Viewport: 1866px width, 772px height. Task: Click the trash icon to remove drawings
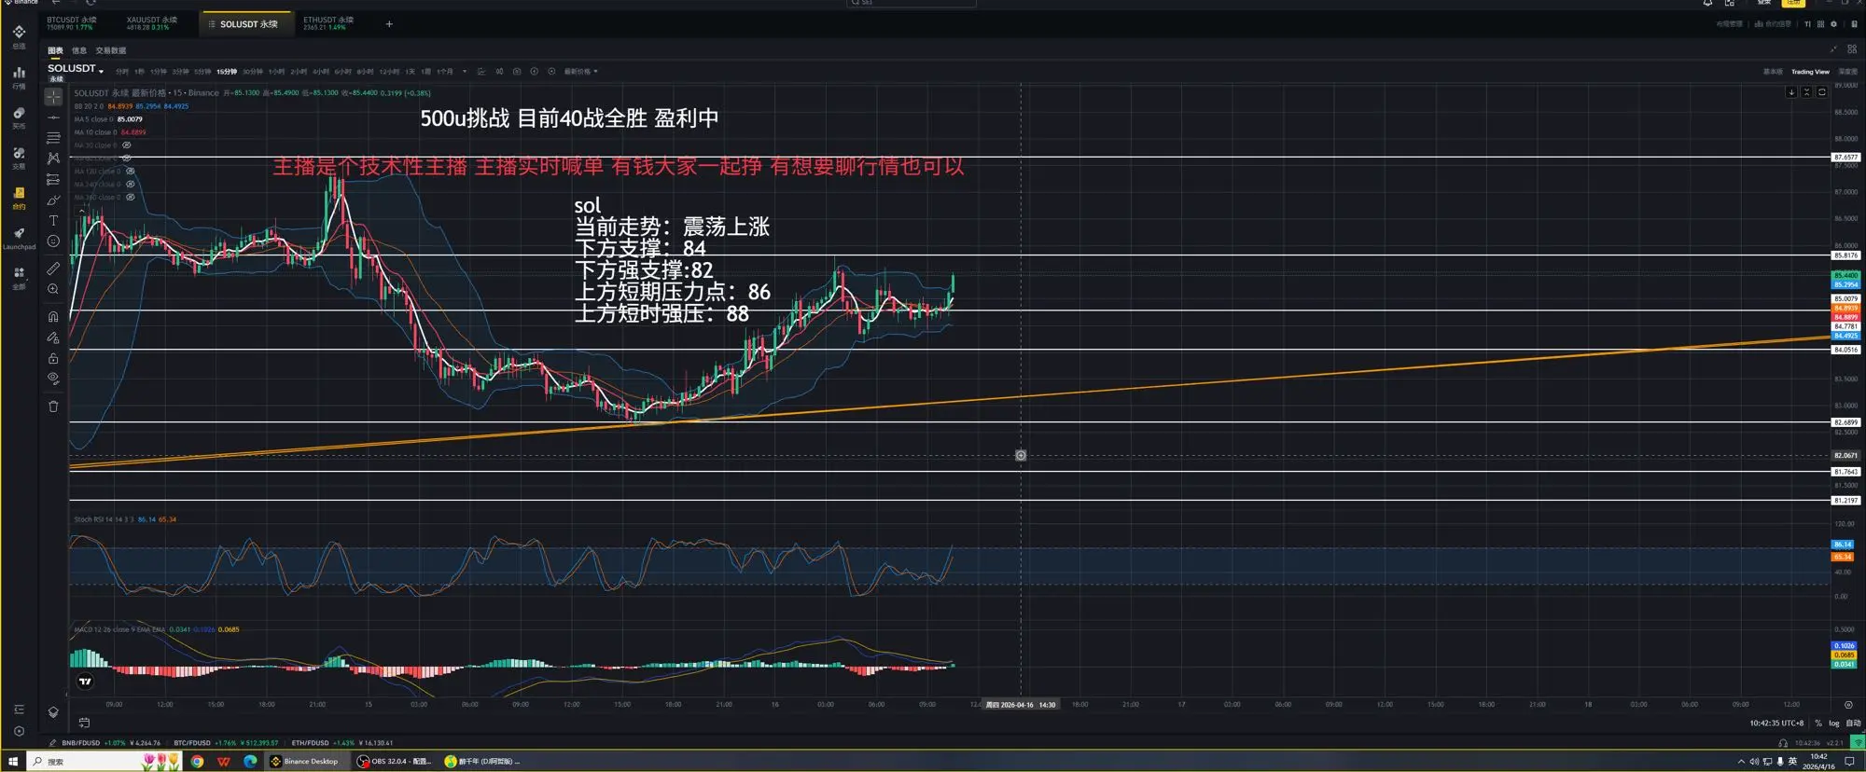click(x=53, y=407)
